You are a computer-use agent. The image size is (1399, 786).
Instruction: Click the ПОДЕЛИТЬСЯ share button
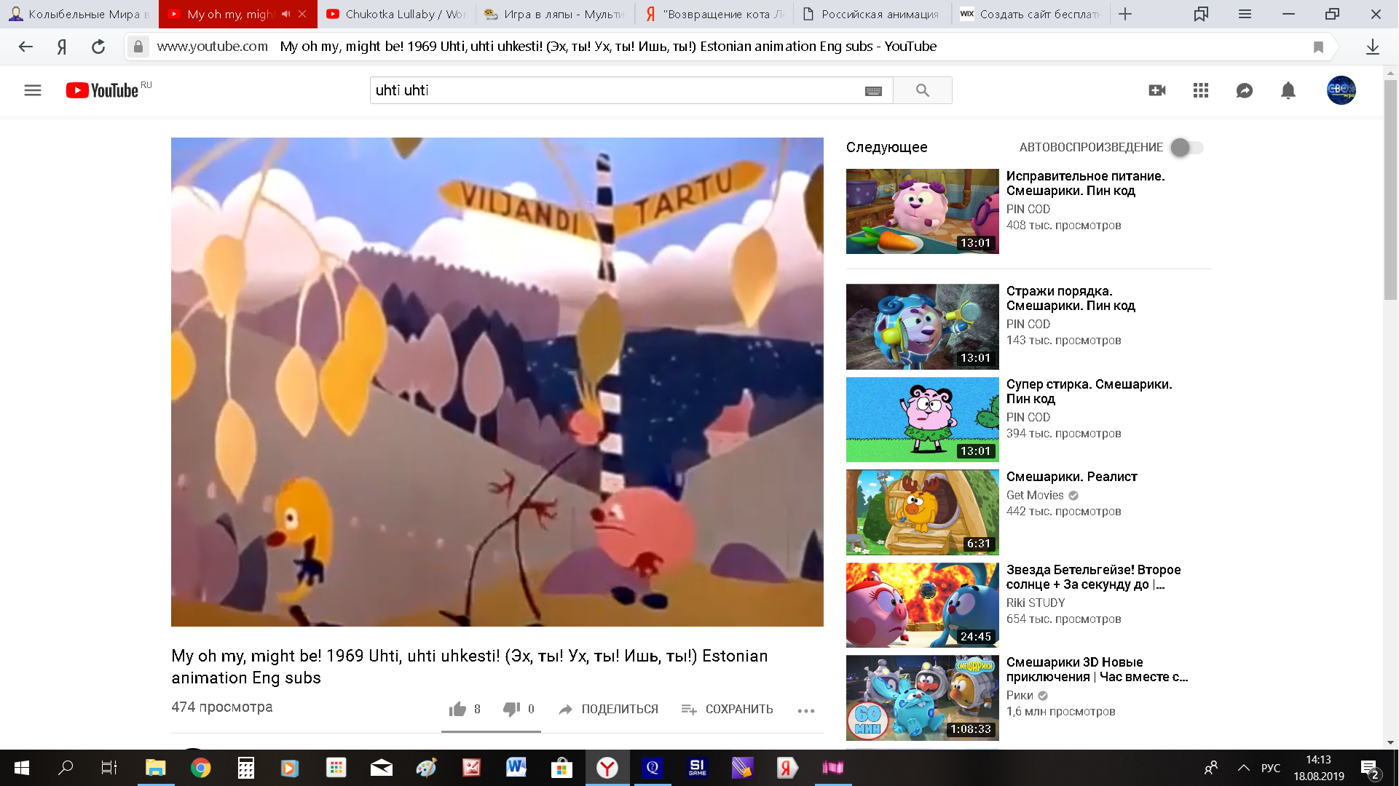point(608,709)
